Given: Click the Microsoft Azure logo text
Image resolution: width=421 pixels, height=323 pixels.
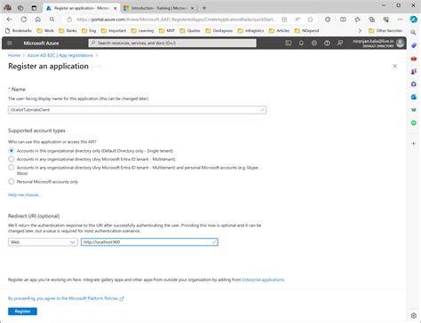Looking at the screenshot, I should pos(41,43).
